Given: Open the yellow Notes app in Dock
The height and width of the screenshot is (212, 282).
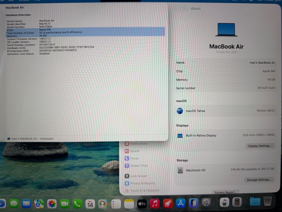Looking at the screenshot, I should (x=129, y=204).
